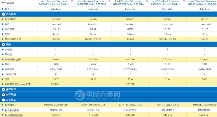Viewport: 217px width, 117px height.
Task: Expand the 补充信息 section with its plus icon
Action: 3,90
